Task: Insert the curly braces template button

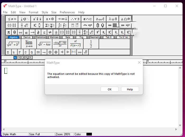Action: point(74,32)
